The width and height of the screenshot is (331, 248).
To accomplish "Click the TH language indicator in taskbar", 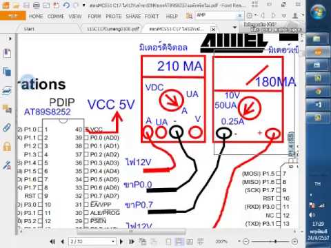I will 317,184.
